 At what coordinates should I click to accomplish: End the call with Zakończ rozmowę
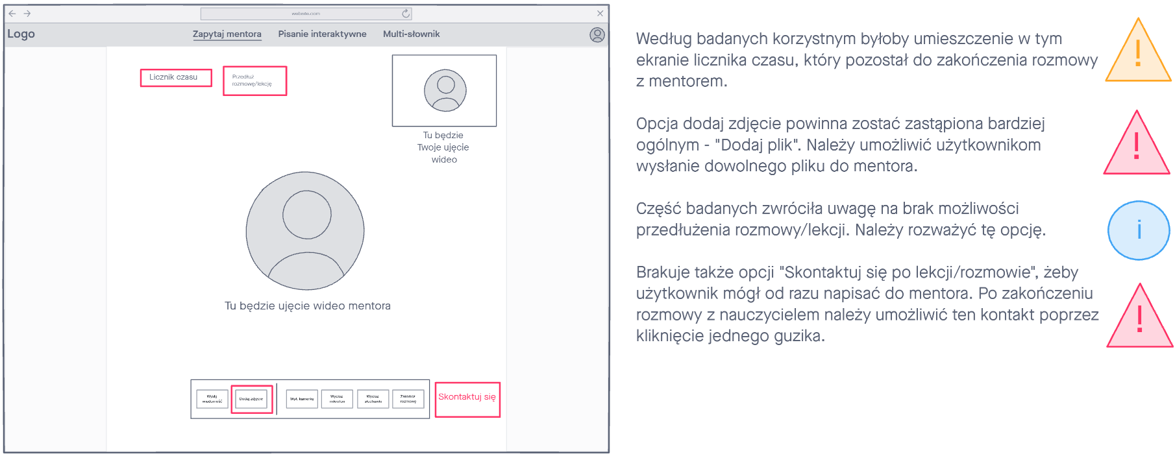click(x=408, y=399)
